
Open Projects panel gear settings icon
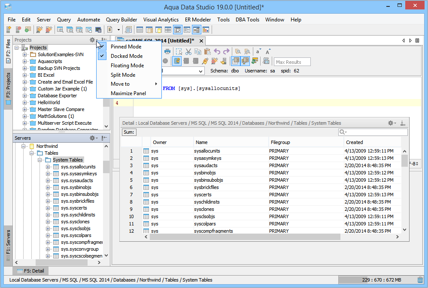tap(93, 40)
